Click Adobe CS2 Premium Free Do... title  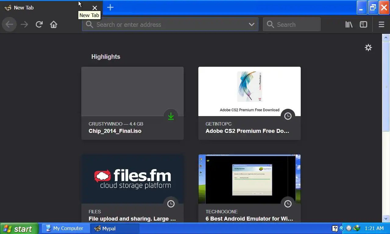coord(247,131)
